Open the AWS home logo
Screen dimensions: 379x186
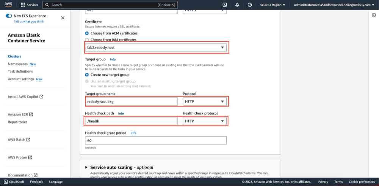[x=8, y=5]
